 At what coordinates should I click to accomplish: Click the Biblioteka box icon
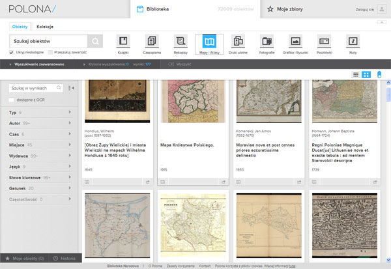coord(140,9)
